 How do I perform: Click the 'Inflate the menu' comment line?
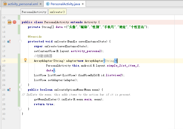coord(76,95)
